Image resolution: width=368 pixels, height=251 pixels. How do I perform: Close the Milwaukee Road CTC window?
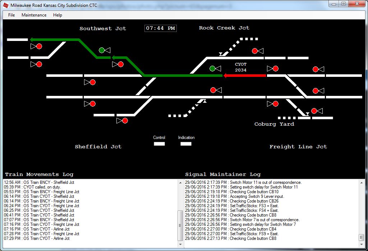pos(357,4)
